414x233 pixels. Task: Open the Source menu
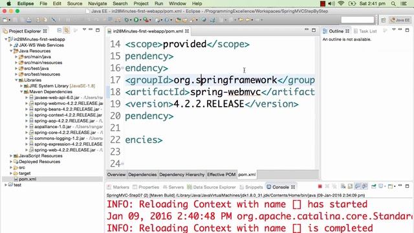[75, 4]
